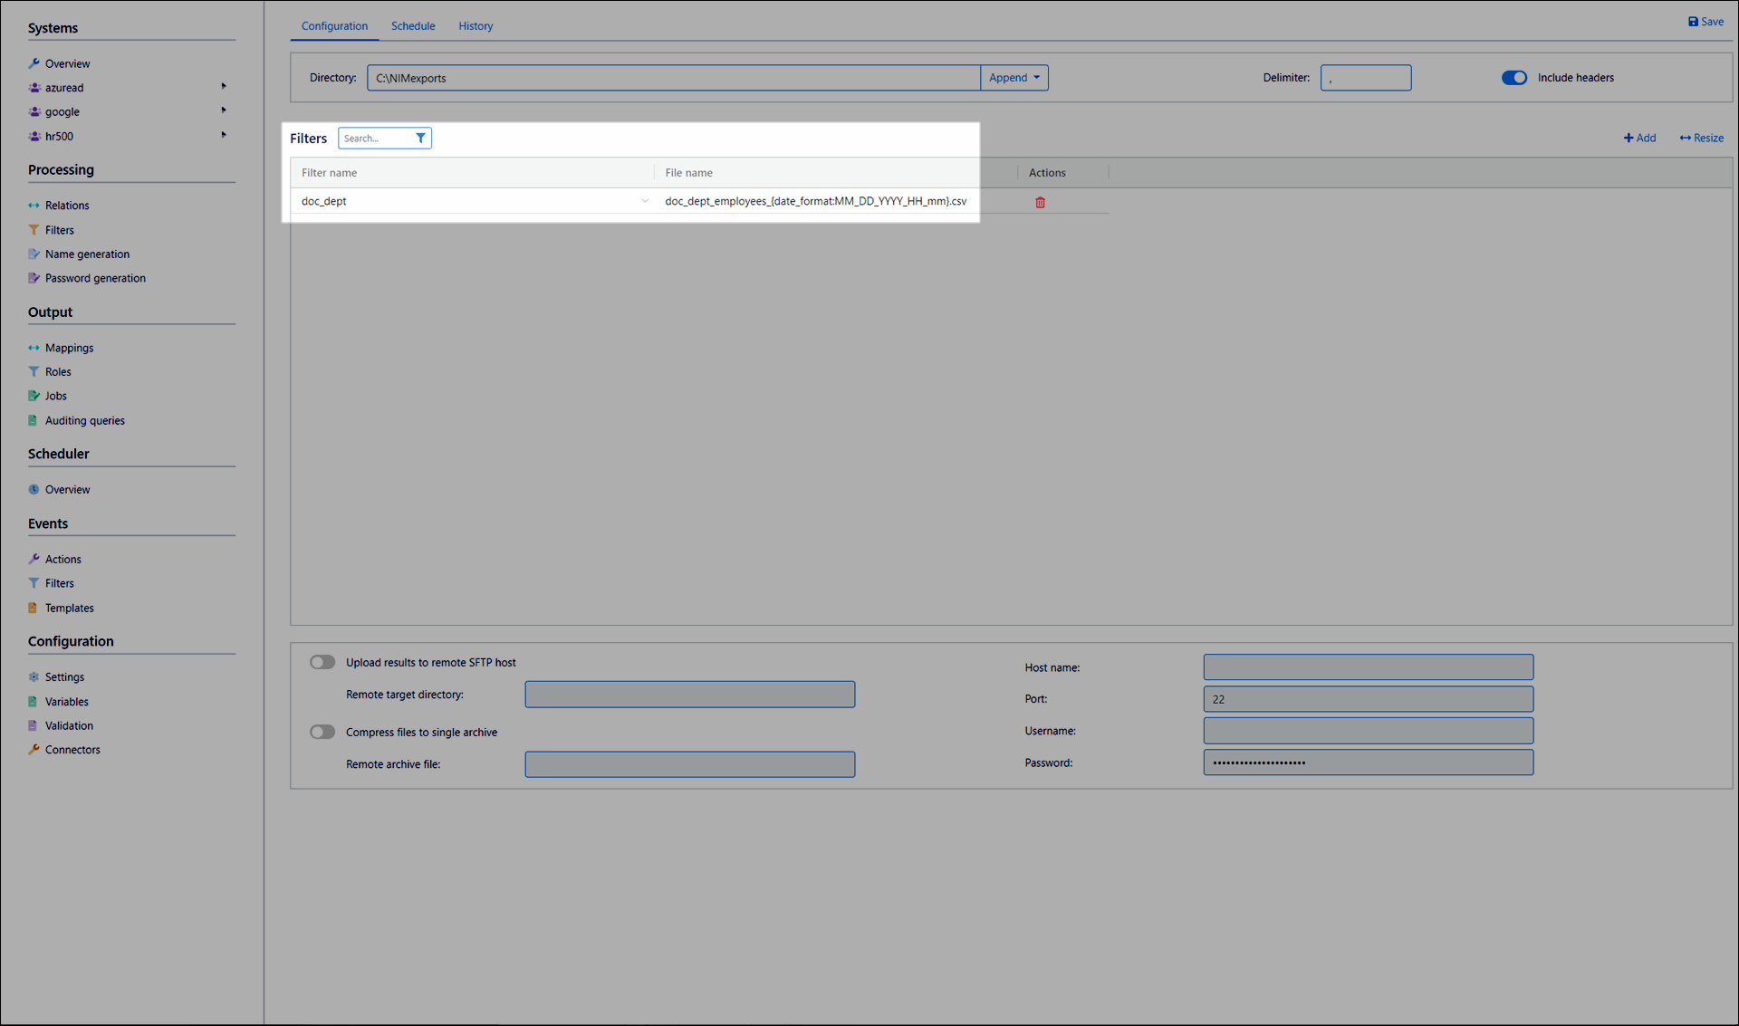Toggle Include headers switch
1739x1026 pixels.
(x=1513, y=78)
